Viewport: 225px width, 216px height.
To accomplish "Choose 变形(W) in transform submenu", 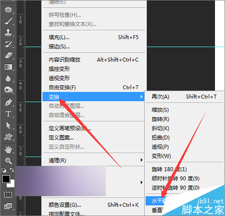I will pyautogui.click(x=184, y=156).
